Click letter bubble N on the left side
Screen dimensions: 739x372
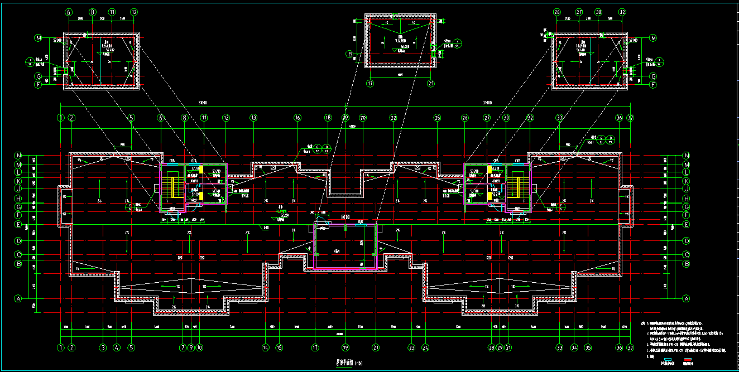[18, 156]
